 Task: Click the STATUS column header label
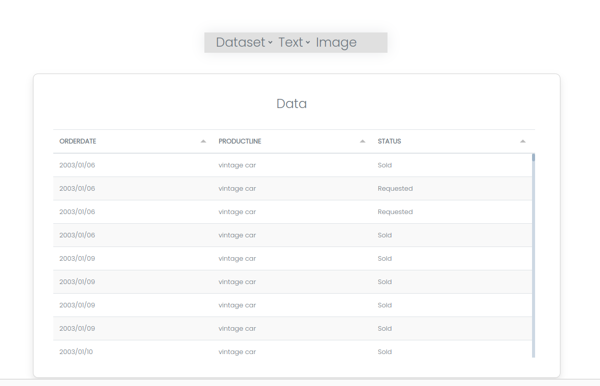[x=389, y=142]
